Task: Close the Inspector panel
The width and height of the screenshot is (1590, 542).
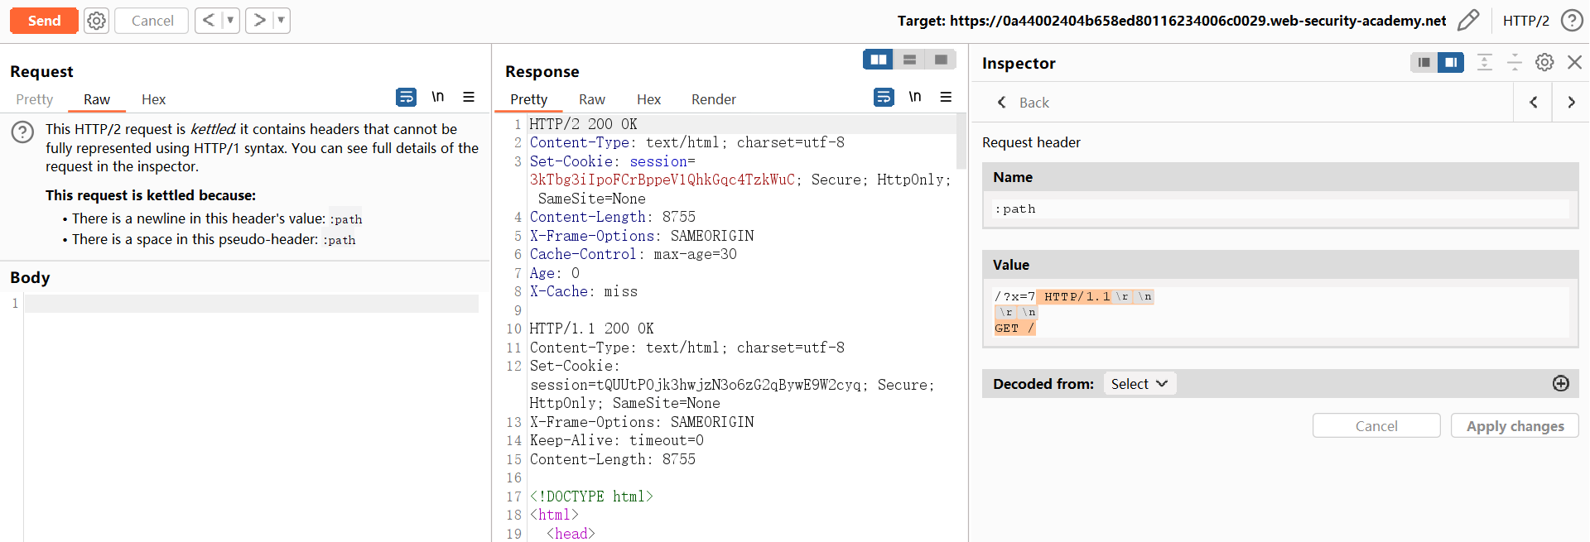Action: pyautogui.click(x=1574, y=63)
